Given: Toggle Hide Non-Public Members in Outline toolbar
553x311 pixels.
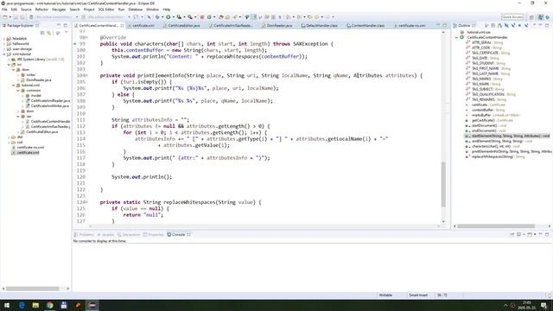Looking at the screenshot, I should (520, 25).
